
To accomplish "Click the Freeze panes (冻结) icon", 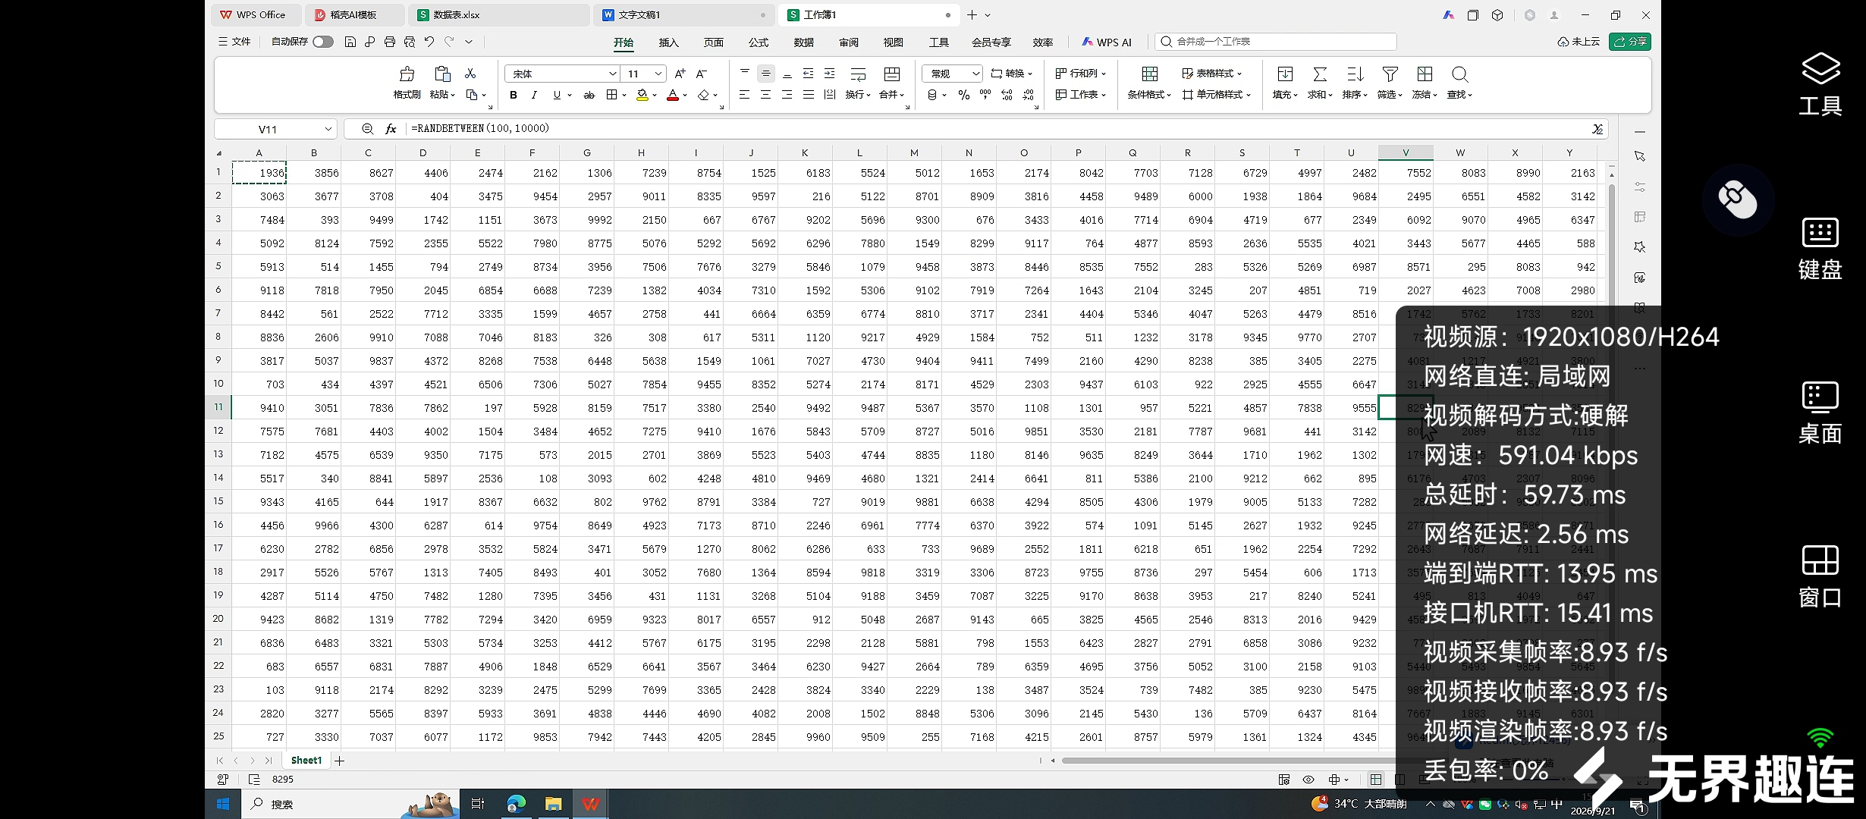I will pyautogui.click(x=1425, y=74).
